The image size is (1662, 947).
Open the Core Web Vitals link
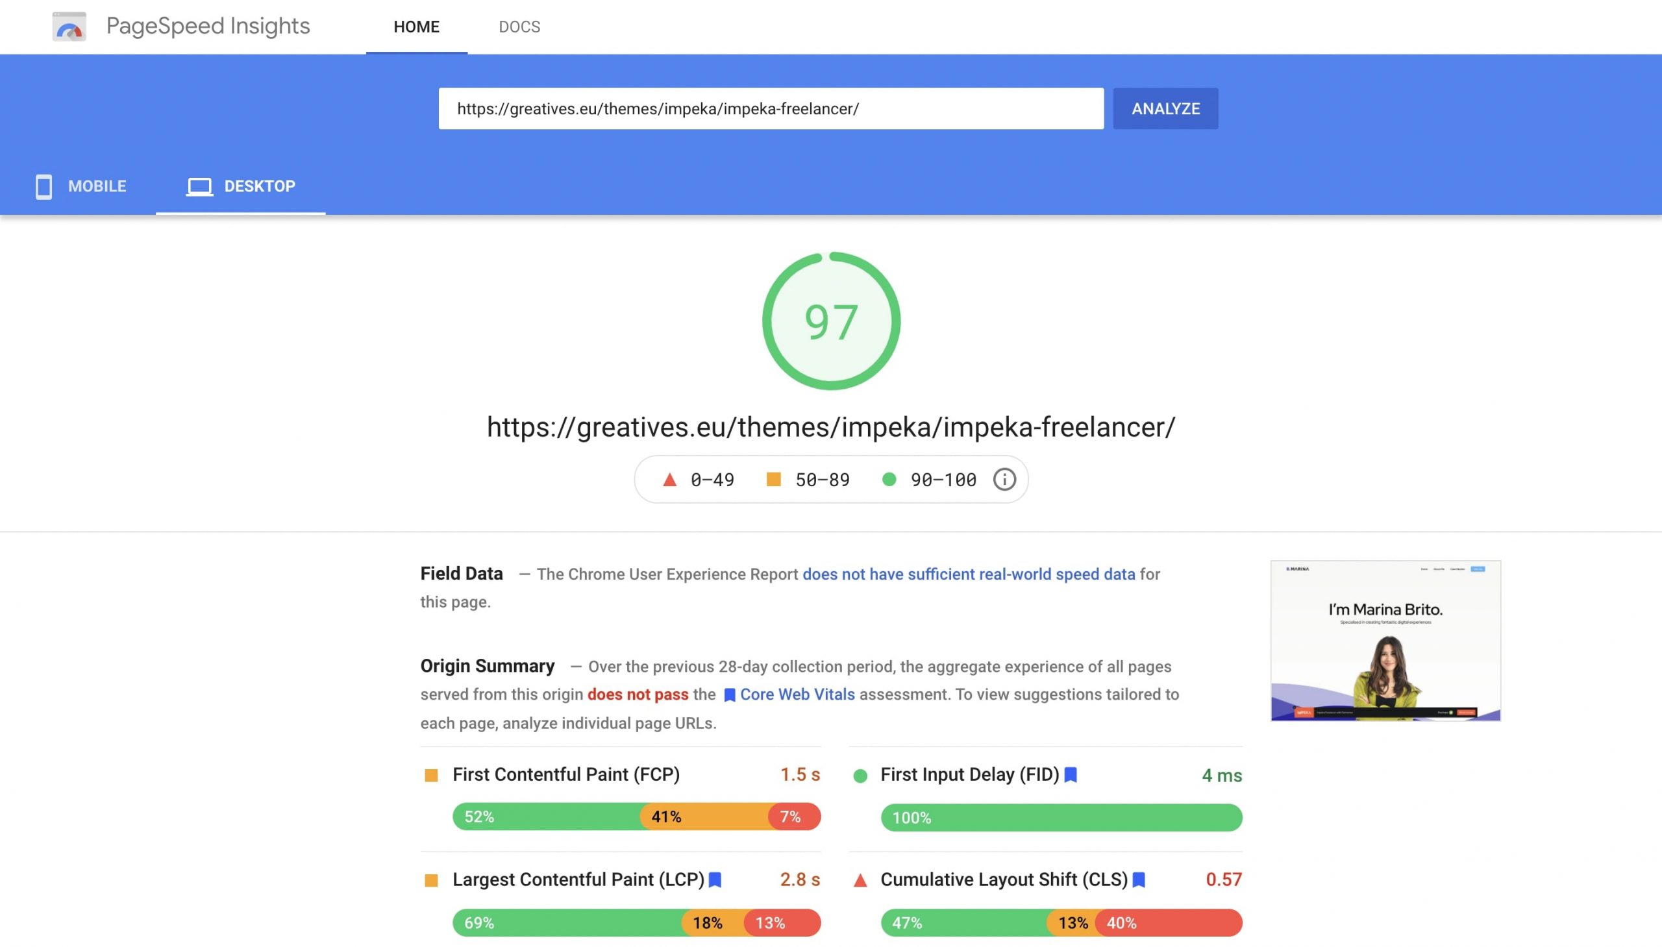797,694
